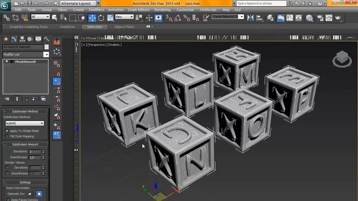Toggle the Graphite Modeling Tools ribbon icon
358x201 pixels.
tap(281, 17)
